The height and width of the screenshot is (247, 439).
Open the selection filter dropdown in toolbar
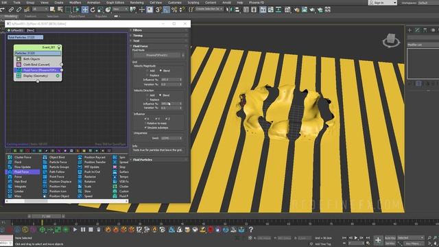tap(40, 10)
